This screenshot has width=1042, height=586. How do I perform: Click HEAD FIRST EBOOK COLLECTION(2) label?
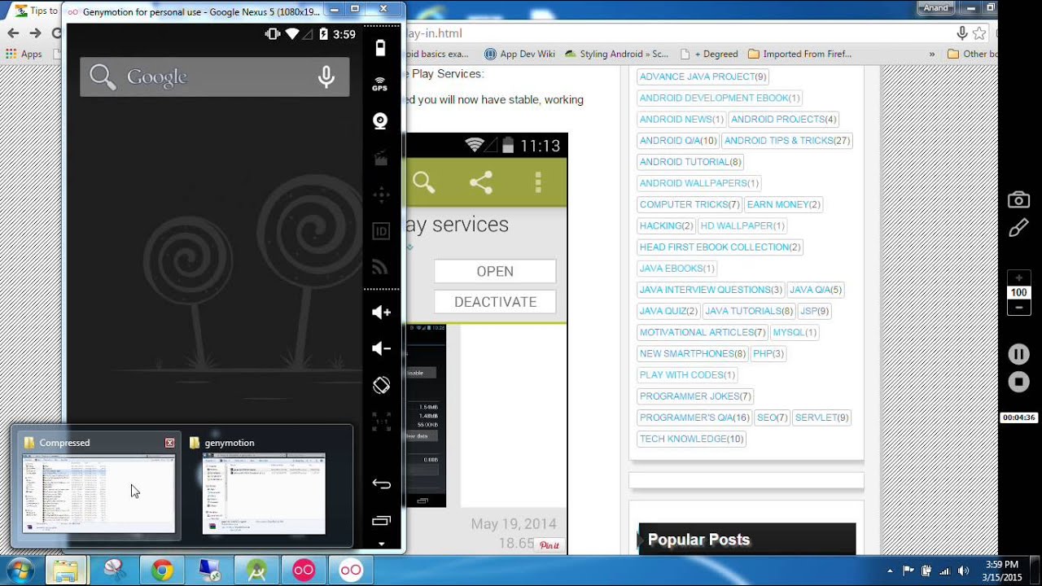click(x=720, y=247)
